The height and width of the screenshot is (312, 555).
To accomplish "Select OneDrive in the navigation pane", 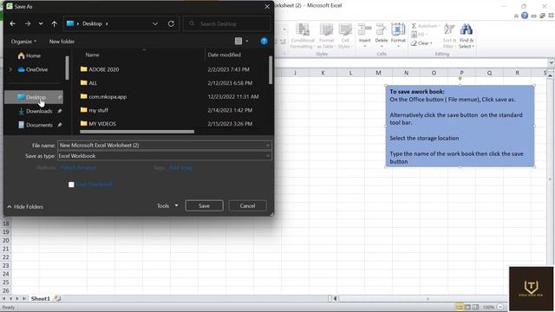I will [33, 69].
